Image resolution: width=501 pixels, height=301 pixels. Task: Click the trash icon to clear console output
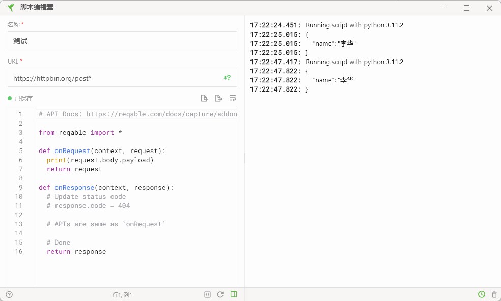[494, 294]
